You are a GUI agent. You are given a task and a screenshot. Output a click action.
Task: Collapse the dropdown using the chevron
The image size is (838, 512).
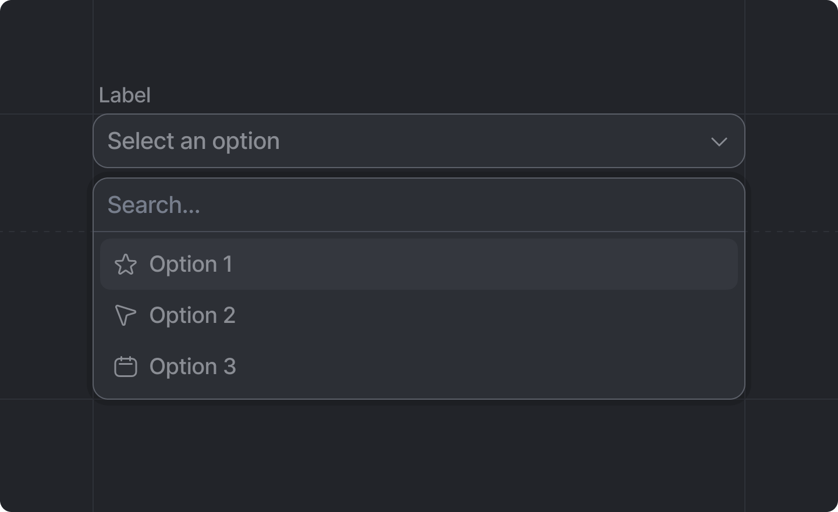tap(719, 141)
